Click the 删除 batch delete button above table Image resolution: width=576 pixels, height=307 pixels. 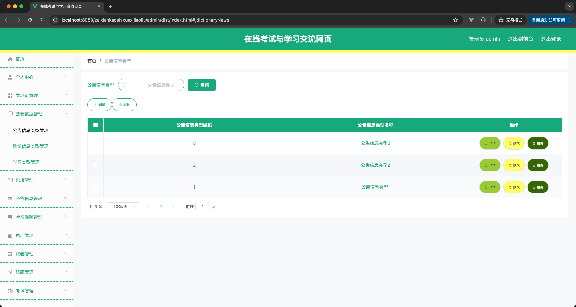tap(124, 105)
